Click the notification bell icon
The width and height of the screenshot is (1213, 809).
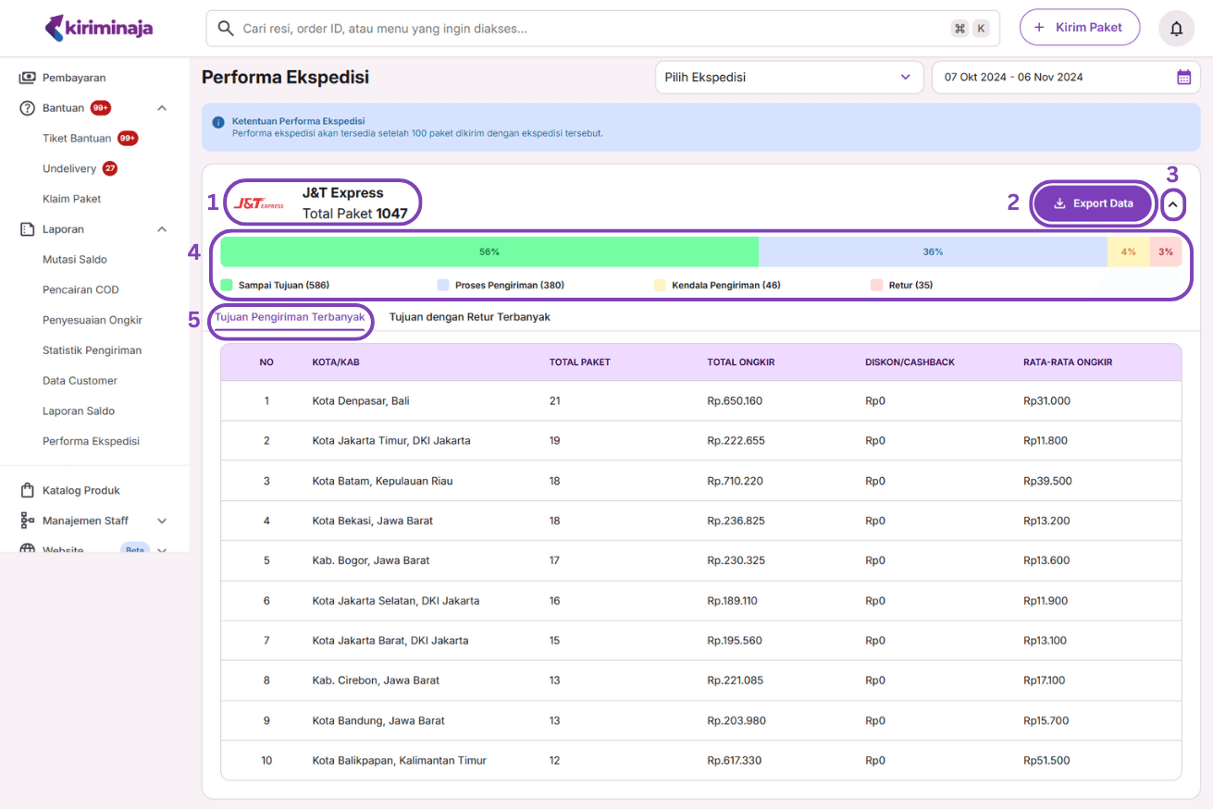coord(1176,29)
